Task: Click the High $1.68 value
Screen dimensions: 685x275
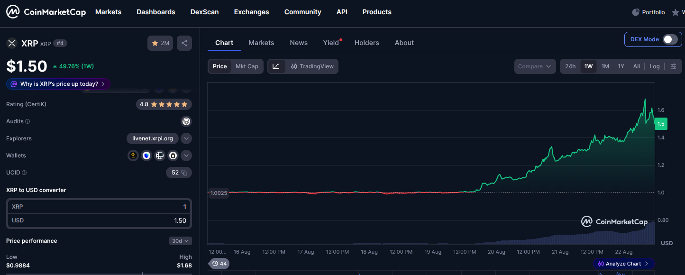Action: tap(184, 266)
